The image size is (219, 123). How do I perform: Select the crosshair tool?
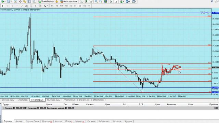point(7,6)
